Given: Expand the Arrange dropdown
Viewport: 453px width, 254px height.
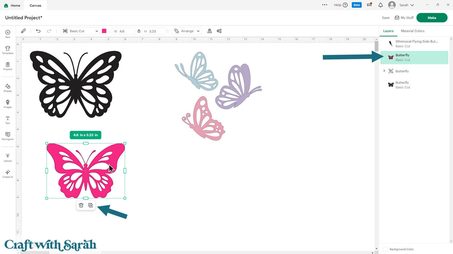Looking at the screenshot, I should click(187, 31).
